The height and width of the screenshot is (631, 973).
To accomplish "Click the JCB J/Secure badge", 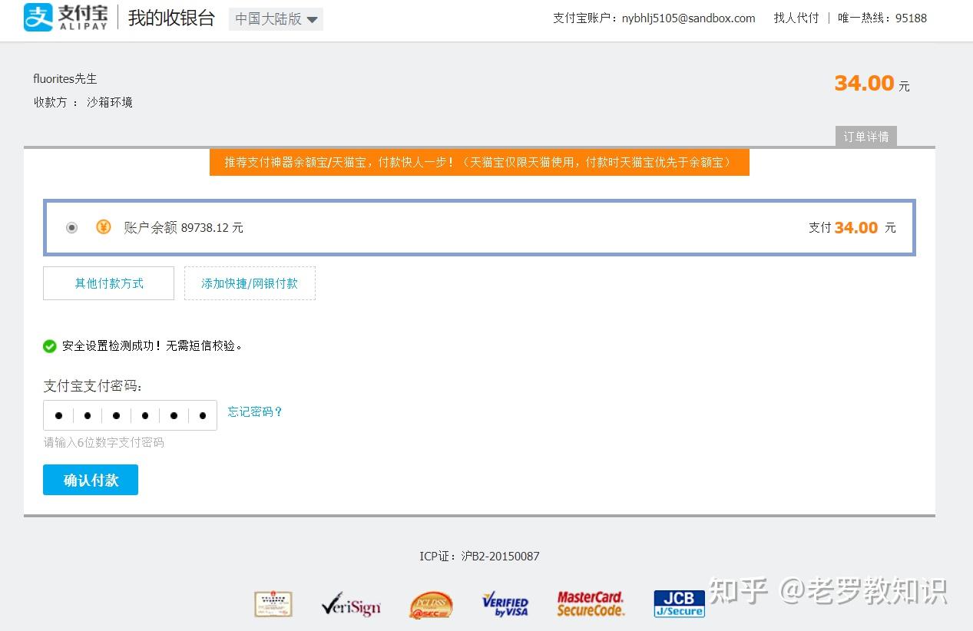I will (680, 604).
